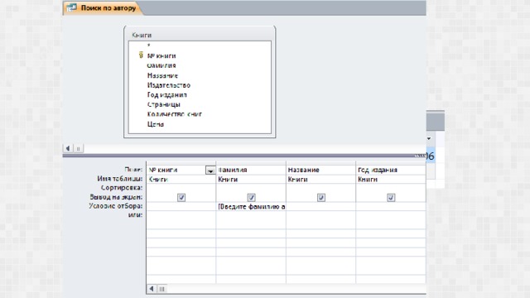Click design grid scroll-left arrow
This screenshot has width=530, height=298.
coord(152,289)
